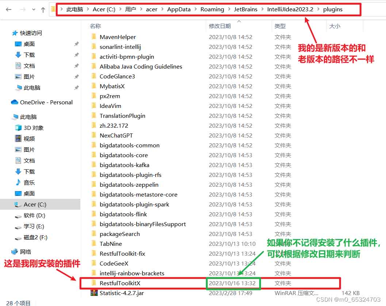Go to Roaming in the address bar
Screen dimensions: 386x306
212,9
